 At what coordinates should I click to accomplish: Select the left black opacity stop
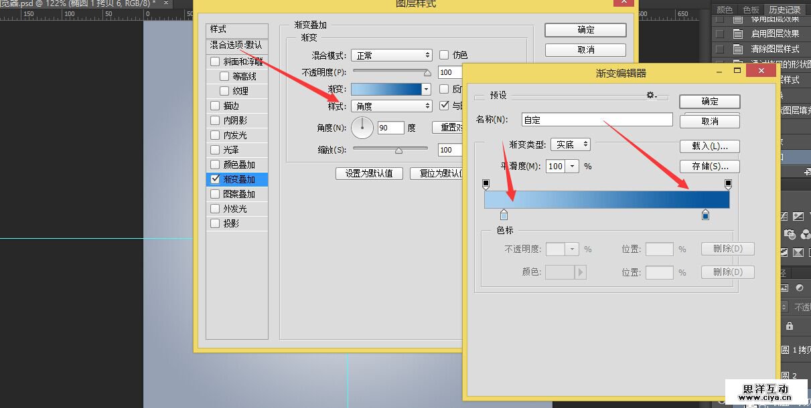pos(486,183)
